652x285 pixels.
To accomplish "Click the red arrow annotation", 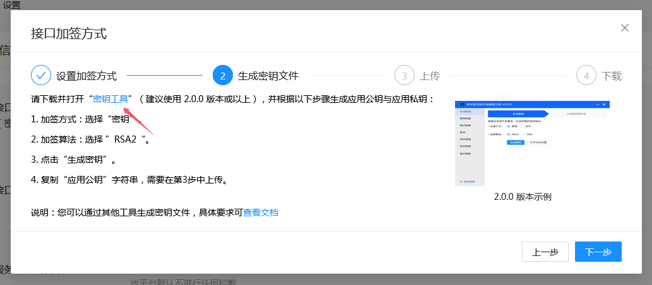I will 139,121.
